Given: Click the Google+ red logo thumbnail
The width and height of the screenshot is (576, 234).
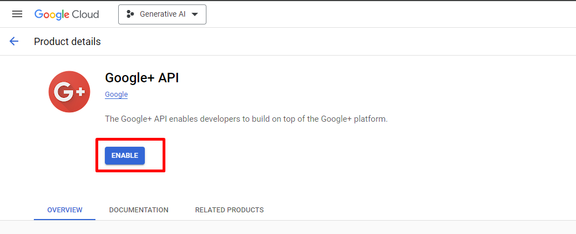Looking at the screenshot, I should click(x=69, y=92).
